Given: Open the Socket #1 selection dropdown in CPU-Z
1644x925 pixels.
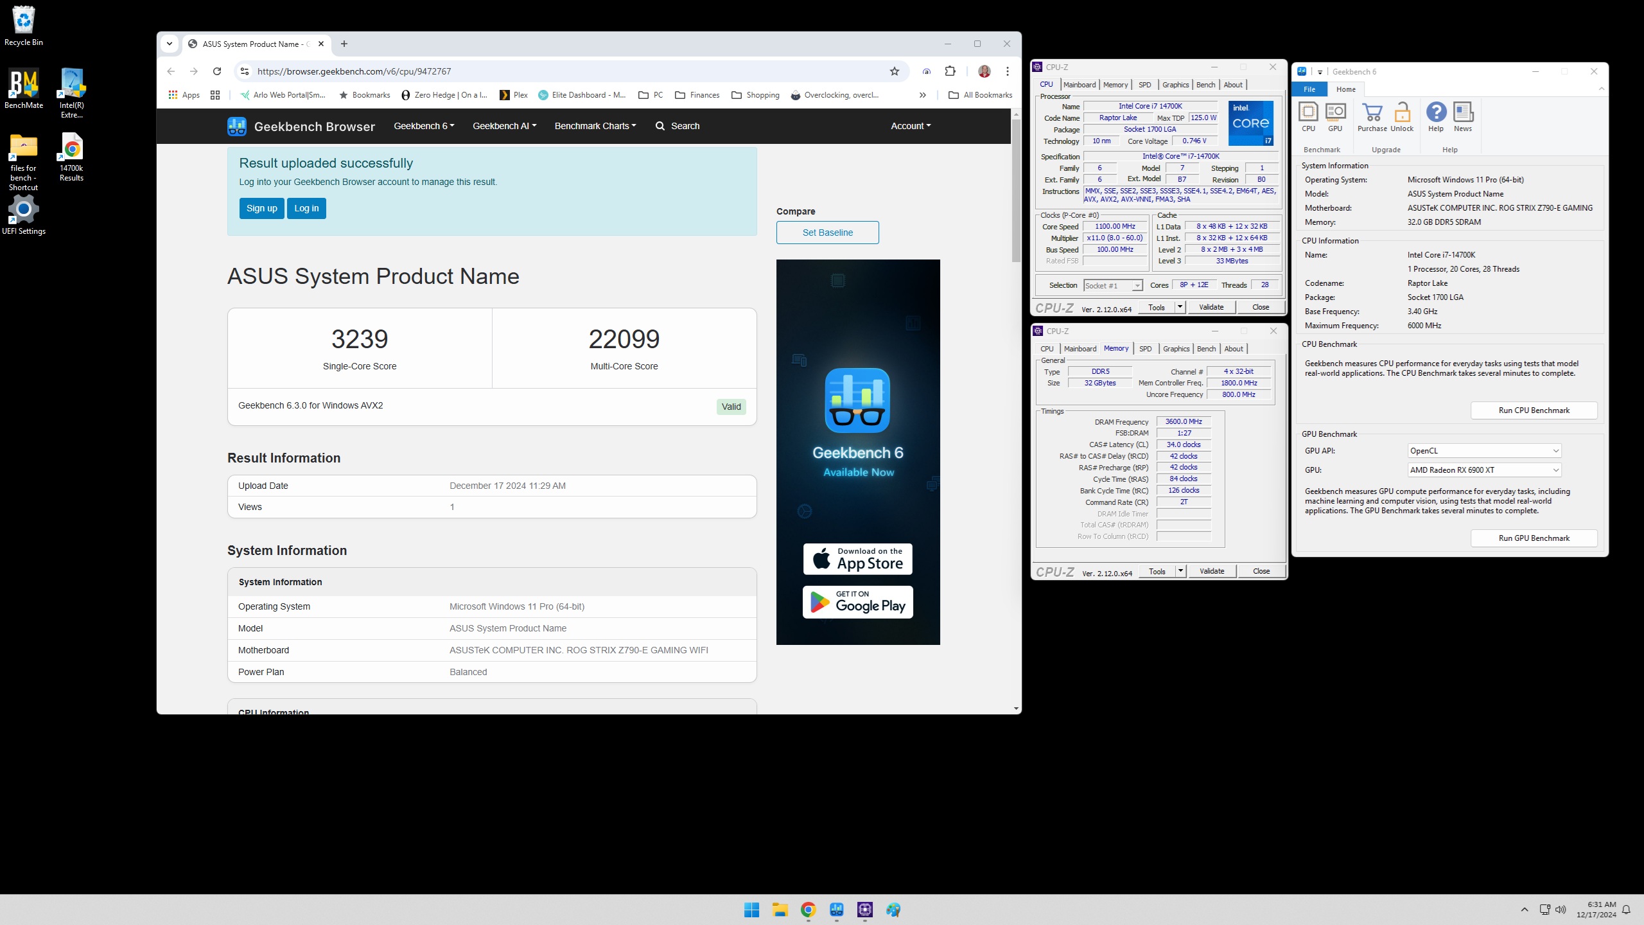Looking at the screenshot, I should click(1113, 286).
